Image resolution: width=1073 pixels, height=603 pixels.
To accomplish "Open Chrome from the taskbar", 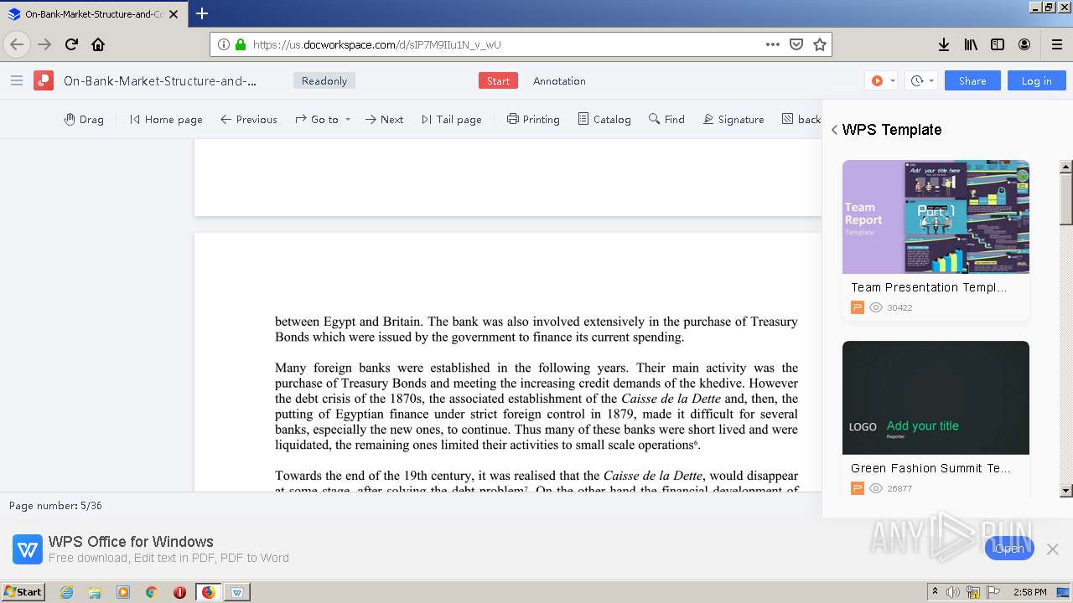I will pyautogui.click(x=152, y=592).
